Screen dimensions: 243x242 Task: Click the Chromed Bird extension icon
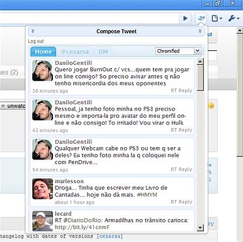tap(201, 18)
